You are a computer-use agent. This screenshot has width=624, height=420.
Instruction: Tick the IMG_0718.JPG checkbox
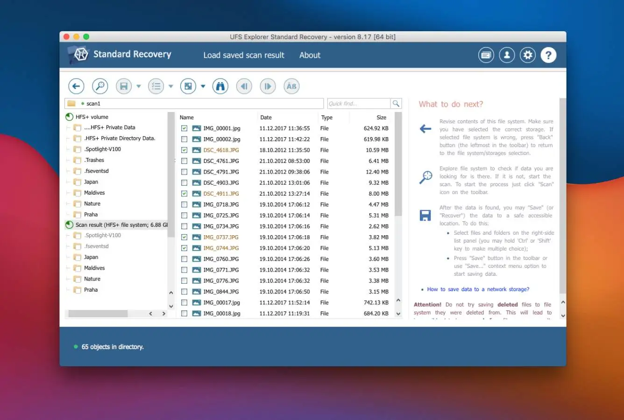(x=184, y=204)
